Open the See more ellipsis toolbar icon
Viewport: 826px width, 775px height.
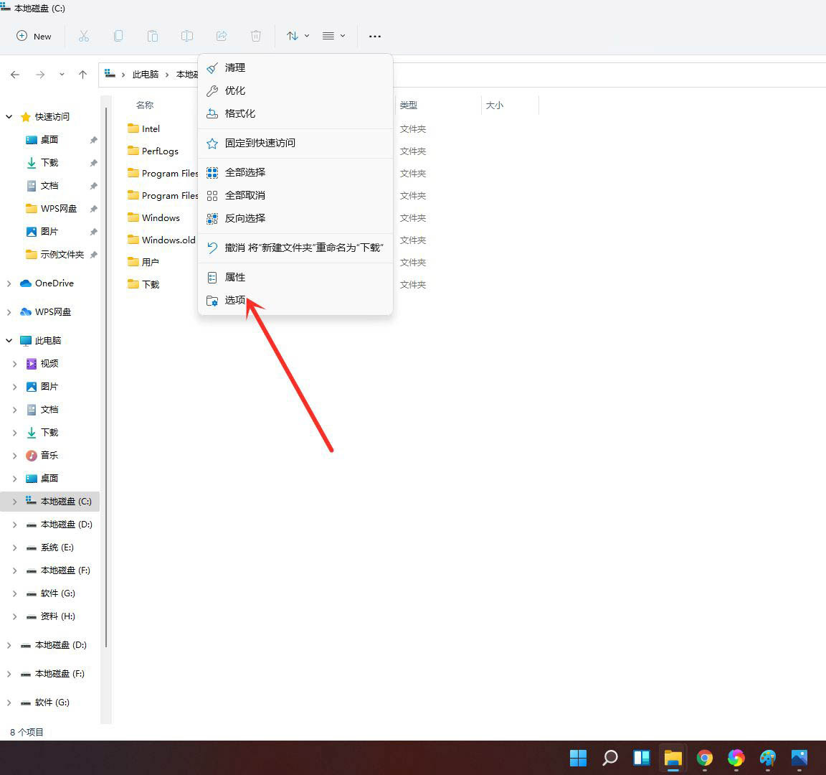pos(374,36)
